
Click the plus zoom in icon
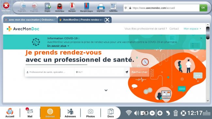[x=160, y=113]
